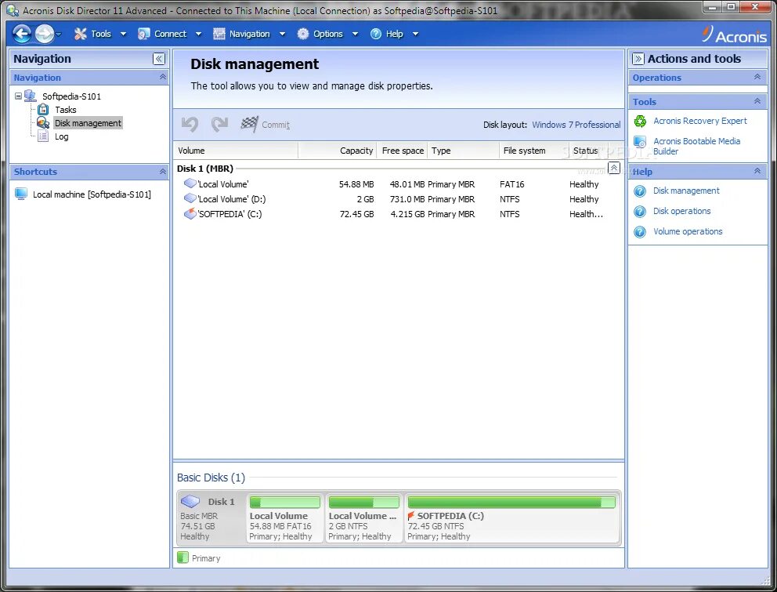
Task: Click the Options gear icon
Action: pos(303,34)
